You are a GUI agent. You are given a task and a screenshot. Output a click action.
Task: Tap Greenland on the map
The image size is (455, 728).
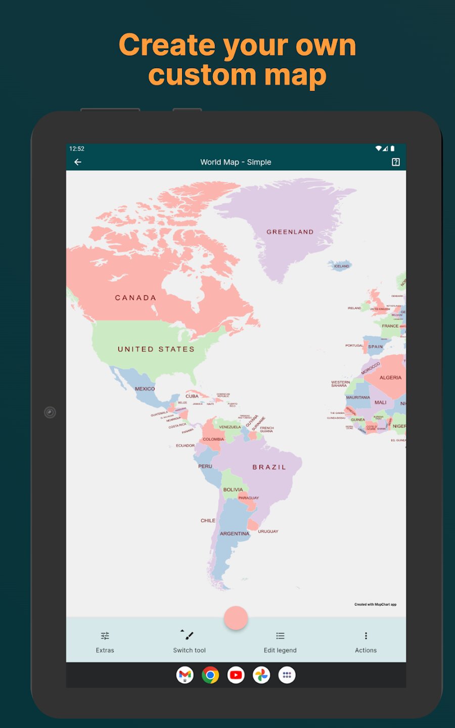290,232
